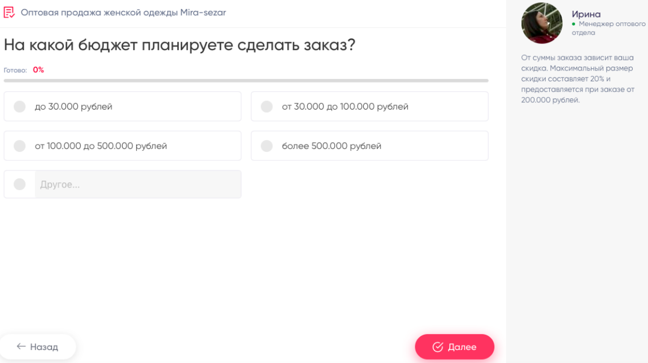Select the radio button beside Другое field
648x363 pixels.
click(x=19, y=184)
